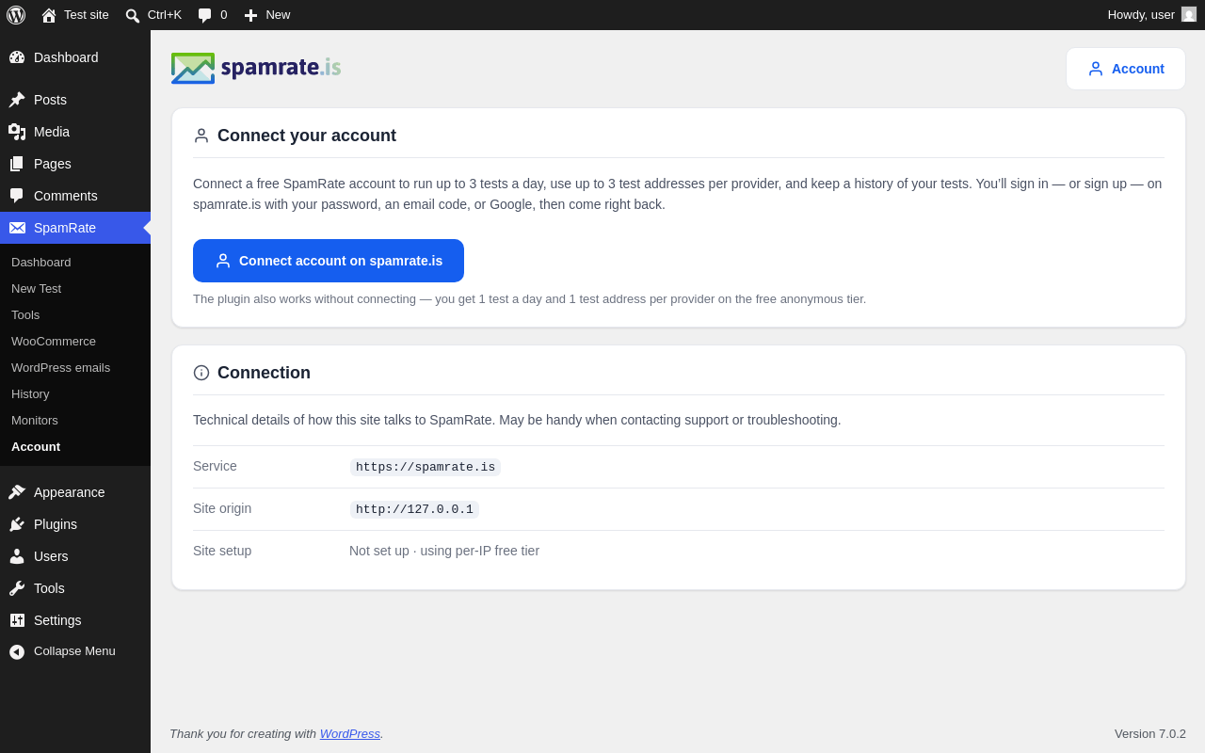
Task: Click the Posts pin icon
Action: [17, 100]
